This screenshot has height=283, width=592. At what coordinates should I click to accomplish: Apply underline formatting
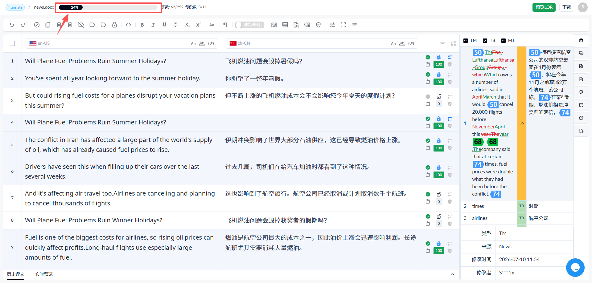(x=164, y=25)
